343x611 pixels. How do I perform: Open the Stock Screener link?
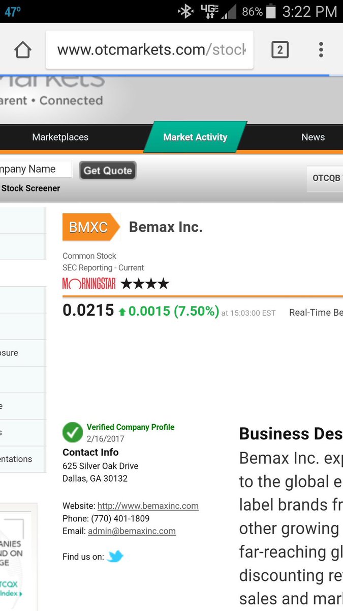(x=30, y=188)
